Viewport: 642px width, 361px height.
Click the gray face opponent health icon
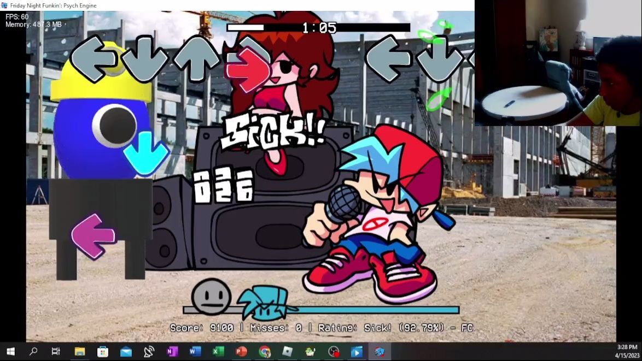pos(211,297)
